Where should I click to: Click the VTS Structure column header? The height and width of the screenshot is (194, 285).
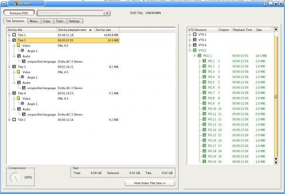[x=202, y=30]
